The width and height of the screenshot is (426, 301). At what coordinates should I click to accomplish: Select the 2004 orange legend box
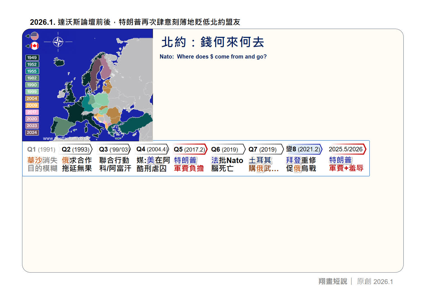tap(32, 99)
